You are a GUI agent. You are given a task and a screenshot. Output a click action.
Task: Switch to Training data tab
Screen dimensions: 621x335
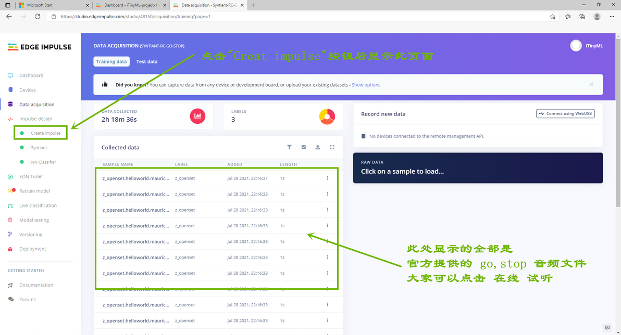pos(111,62)
